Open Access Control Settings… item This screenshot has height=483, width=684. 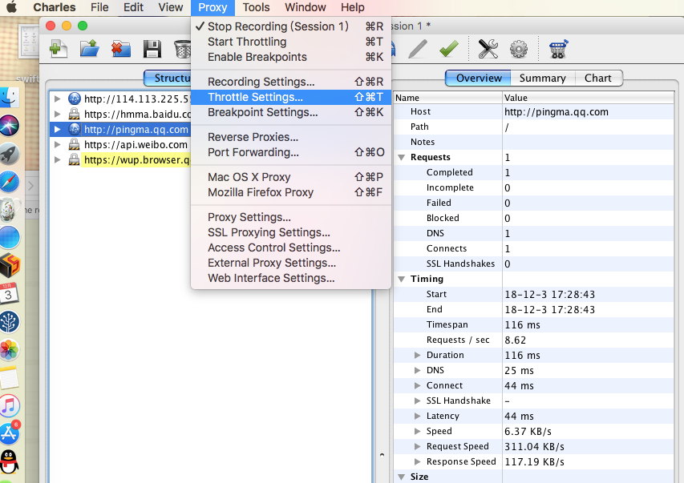[x=290, y=248]
